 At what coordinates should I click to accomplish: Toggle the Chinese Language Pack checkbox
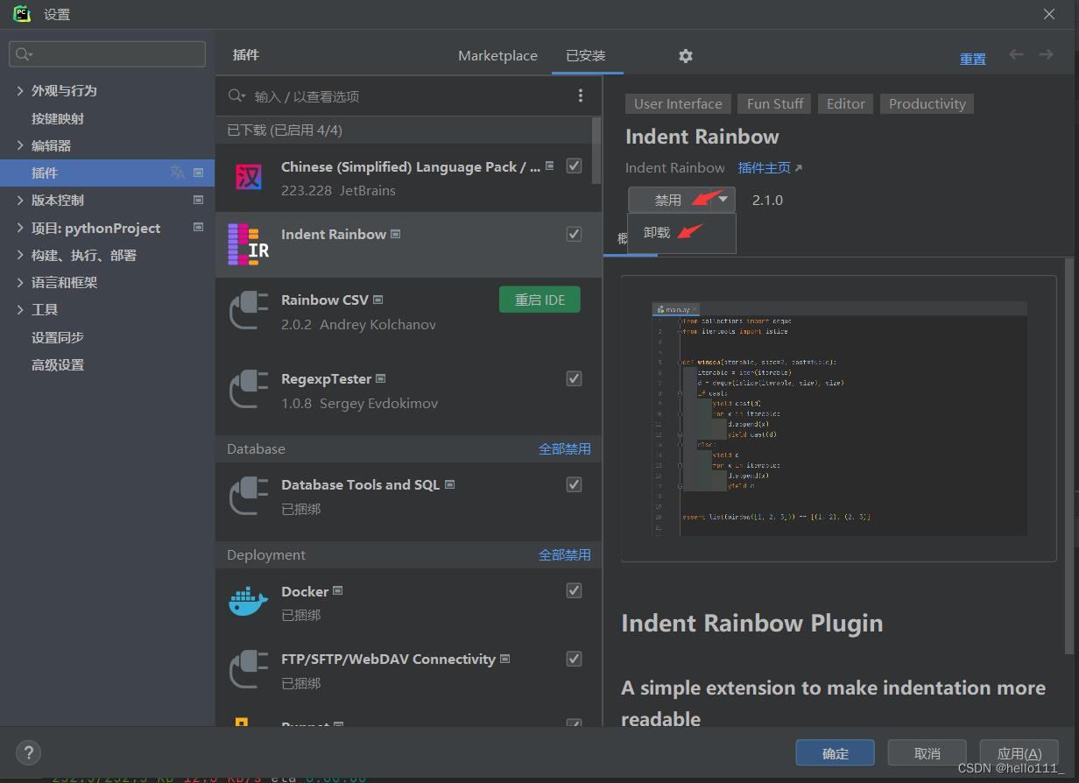[574, 166]
